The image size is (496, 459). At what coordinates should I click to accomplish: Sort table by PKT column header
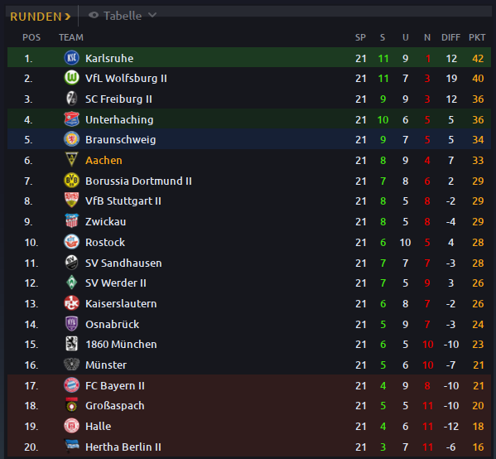tap(477, 37)
